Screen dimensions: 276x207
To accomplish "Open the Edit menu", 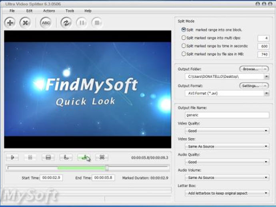I will [29, 11].
